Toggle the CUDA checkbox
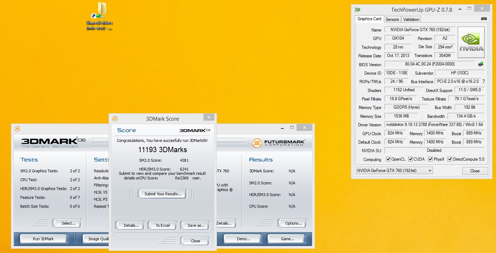 (411, 159)
